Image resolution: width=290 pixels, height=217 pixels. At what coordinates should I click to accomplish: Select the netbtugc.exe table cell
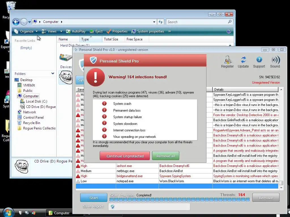(137, 171)
